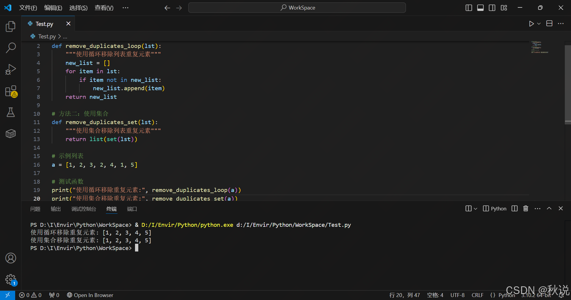Open the run button dropdown arrow
The width and height of the screenshot is (571, 300).
coord(539,24)
